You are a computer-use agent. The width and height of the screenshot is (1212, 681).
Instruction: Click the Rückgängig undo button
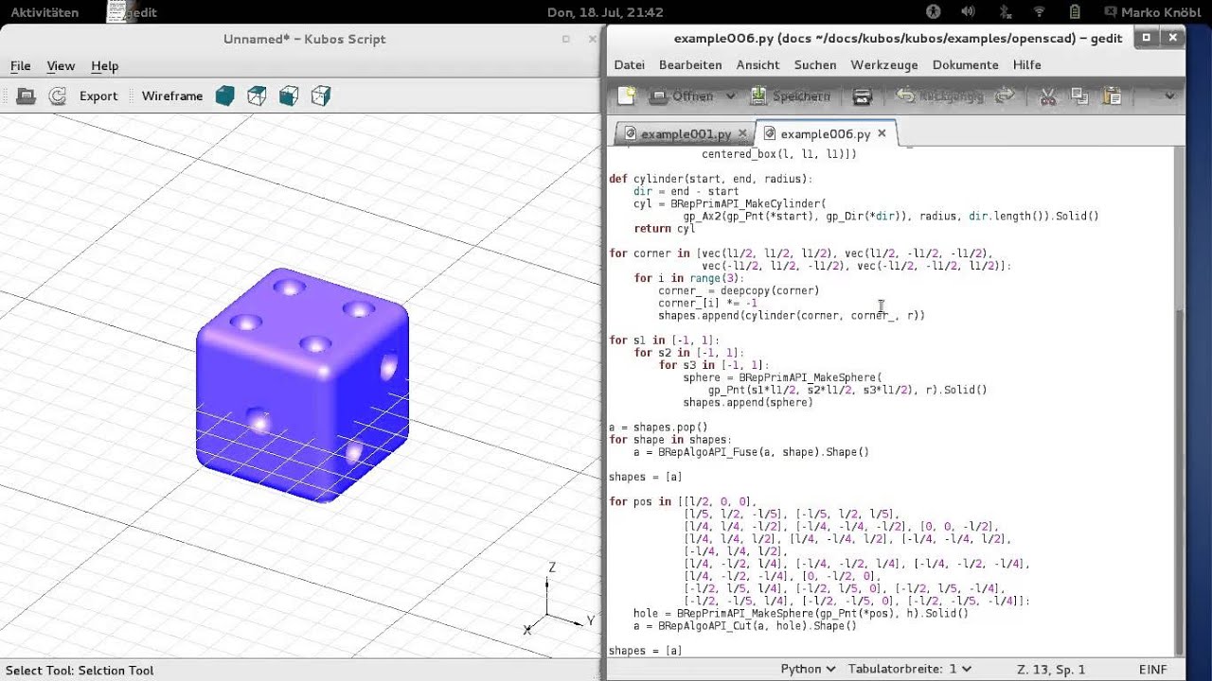(939, 96)
